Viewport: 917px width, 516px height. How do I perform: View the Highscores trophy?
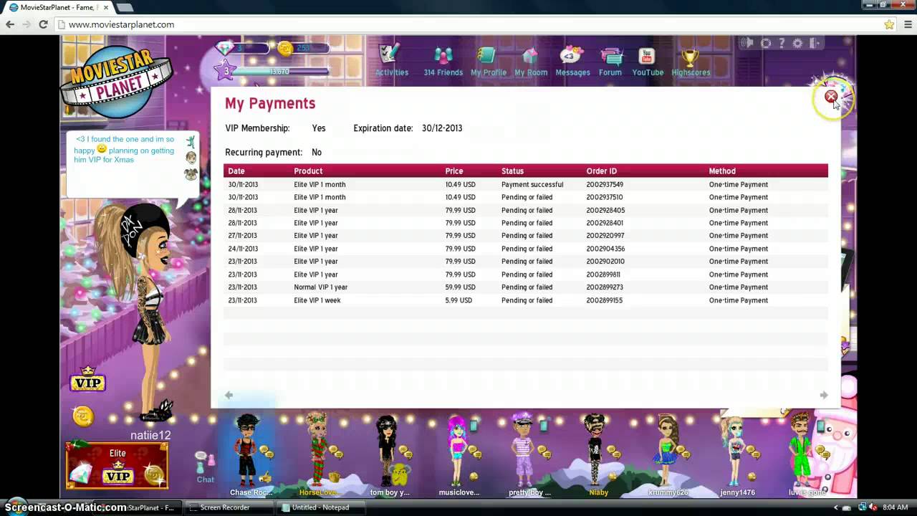[x=691, y=60]
